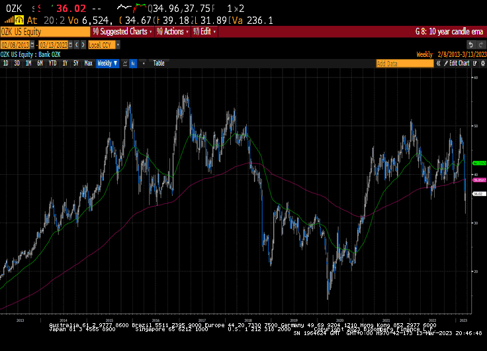487x351 pixels.
Task: Click the last price 36.02 in header
Action: point(71,9)
